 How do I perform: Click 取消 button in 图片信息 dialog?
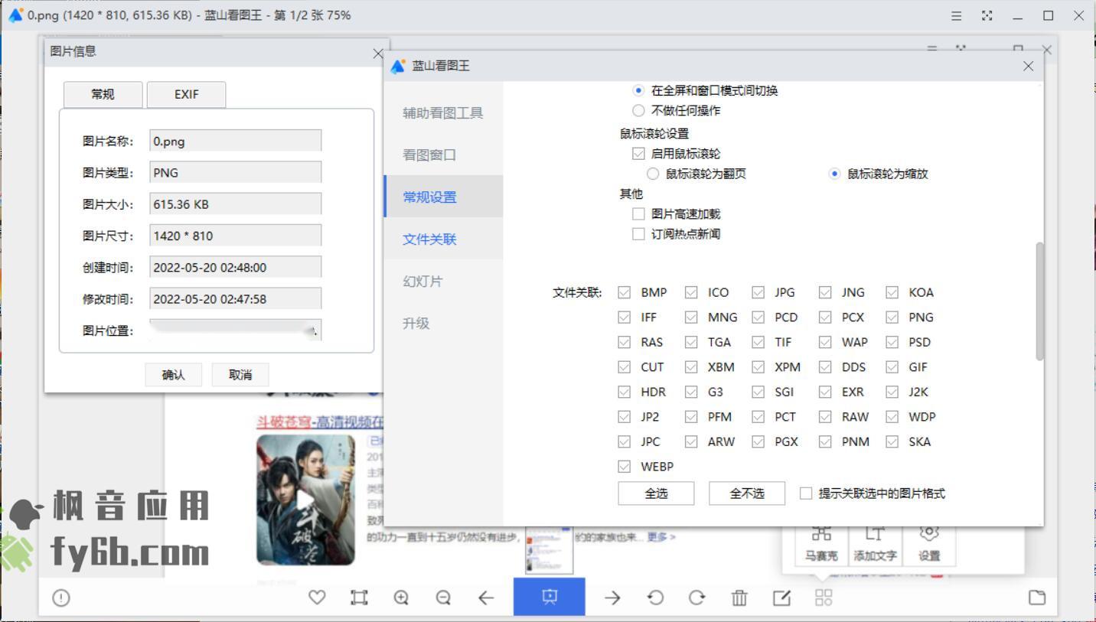click(240, 374)
